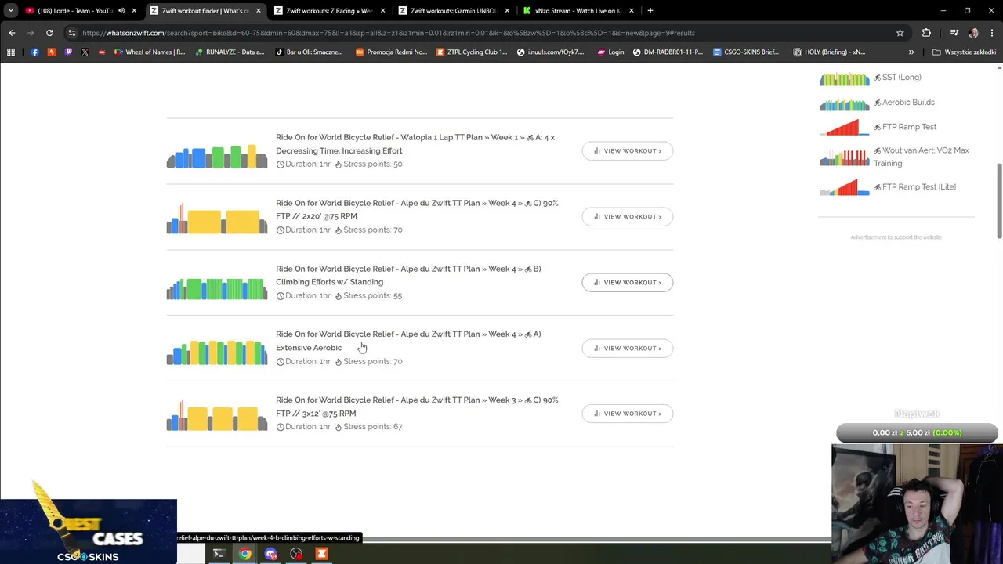Viewport: 1003px width, 564px height.
Task: Open the Wheel of Names bookmark
Action: 150,52
